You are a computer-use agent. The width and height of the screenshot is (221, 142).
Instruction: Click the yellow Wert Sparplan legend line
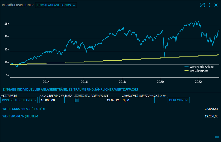(x=187, y=70)
